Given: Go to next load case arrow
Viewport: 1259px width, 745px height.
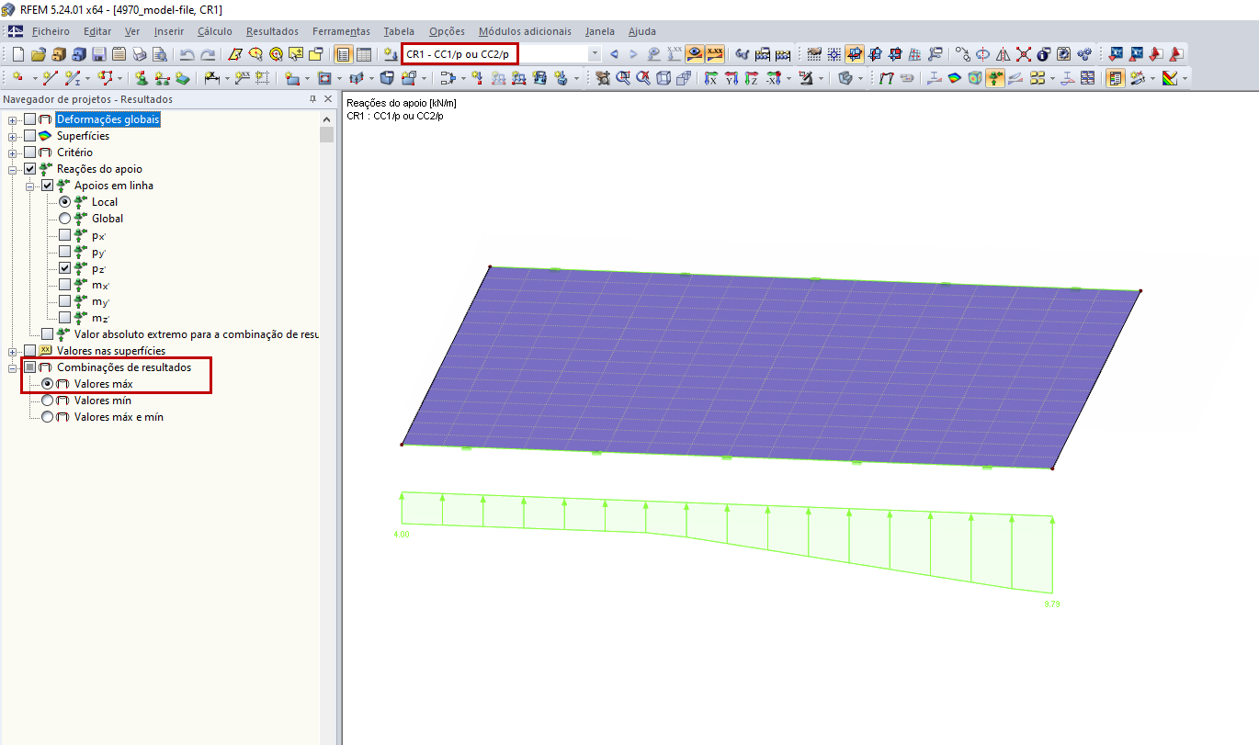Looking at the screenshot, I should pos(633,54).
